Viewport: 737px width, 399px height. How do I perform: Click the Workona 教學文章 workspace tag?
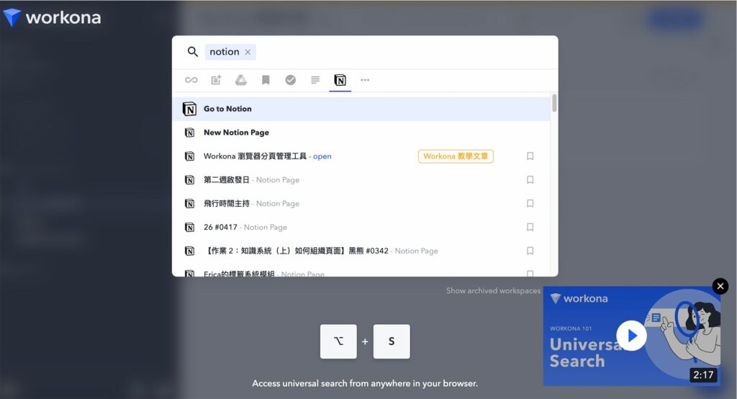click(456, 156)
